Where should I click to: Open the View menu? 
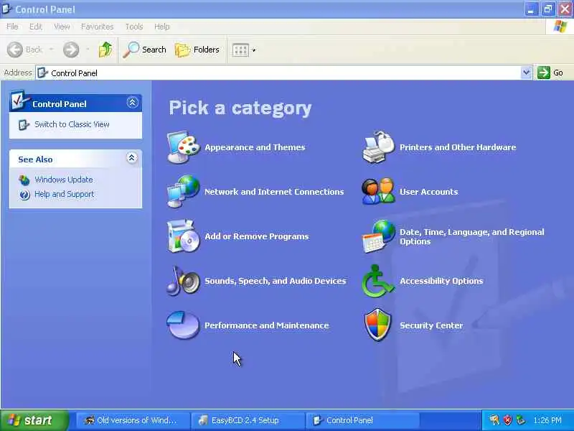(62, 27)
